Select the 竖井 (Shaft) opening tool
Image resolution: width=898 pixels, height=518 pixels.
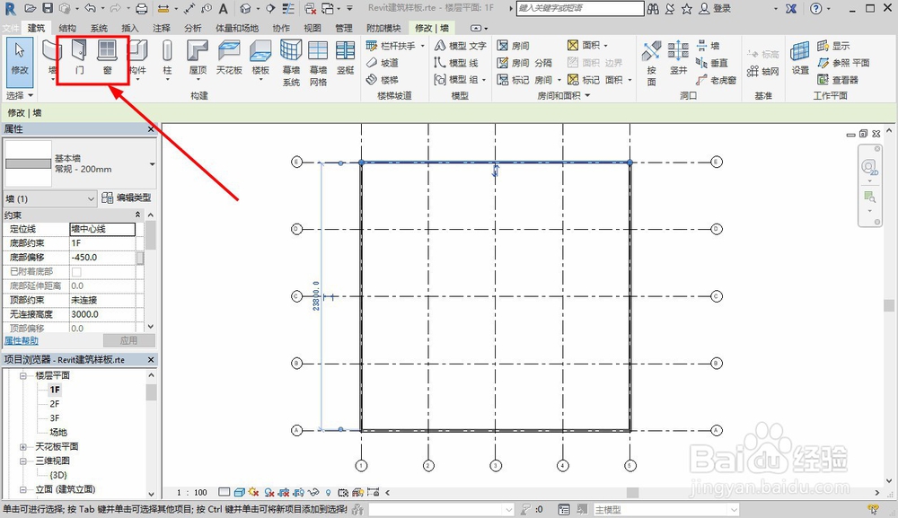pos(678,57)
